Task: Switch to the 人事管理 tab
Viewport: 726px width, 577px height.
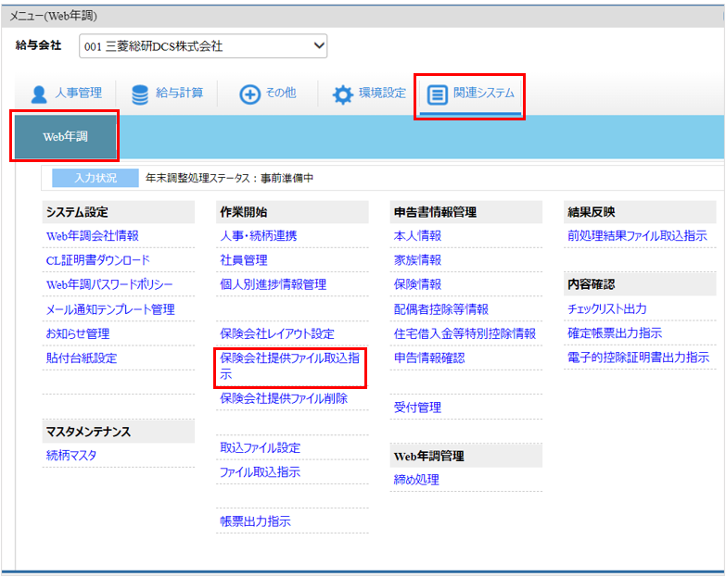Action: pyautogui.click(x=66, y=94)
